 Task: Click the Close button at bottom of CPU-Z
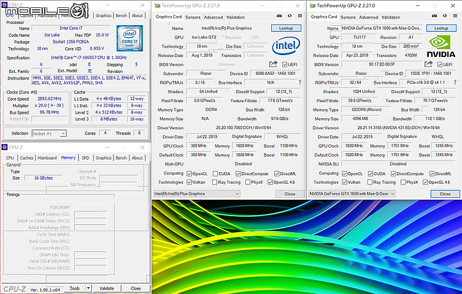(136, 288)
